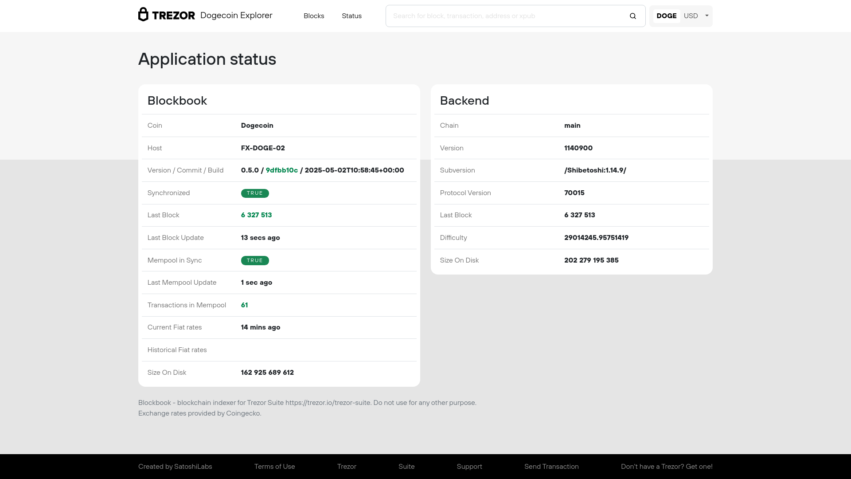Click the Blockbook indexer description text
The width and height of the screenshot is (851, 479).
(x=307, y=403)
